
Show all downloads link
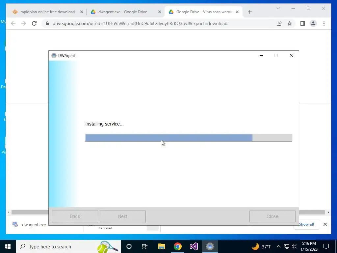(306, 224)
